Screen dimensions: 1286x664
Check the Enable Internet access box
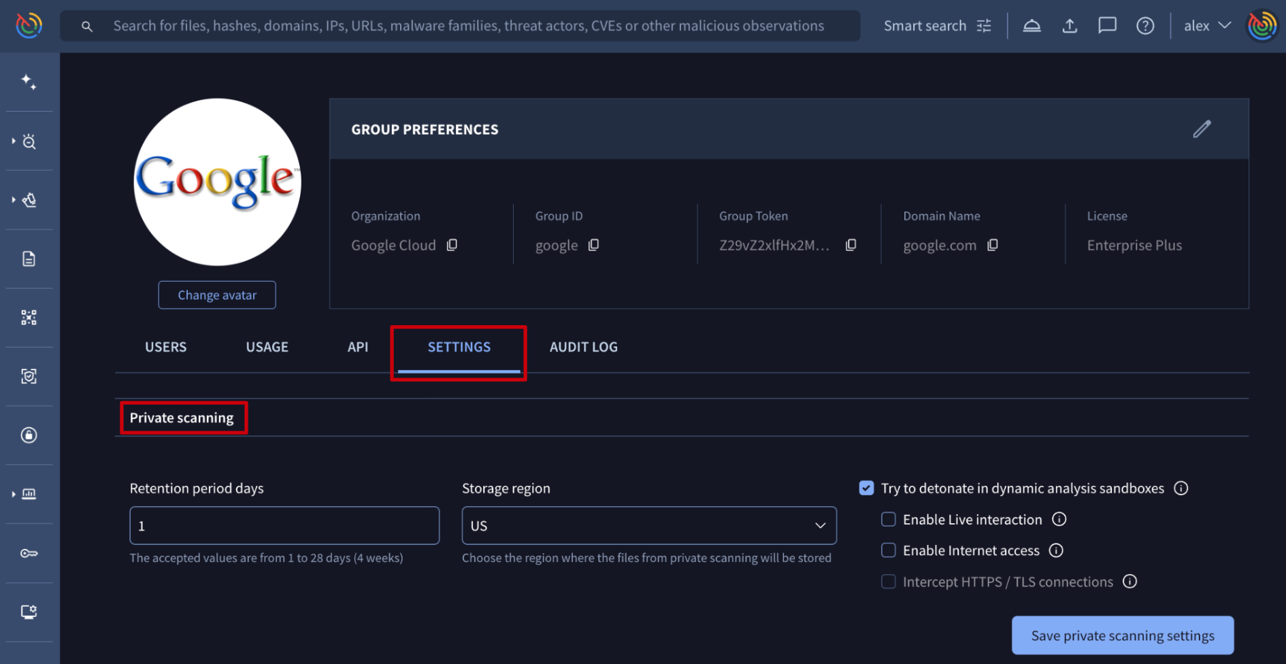[888, 550]
